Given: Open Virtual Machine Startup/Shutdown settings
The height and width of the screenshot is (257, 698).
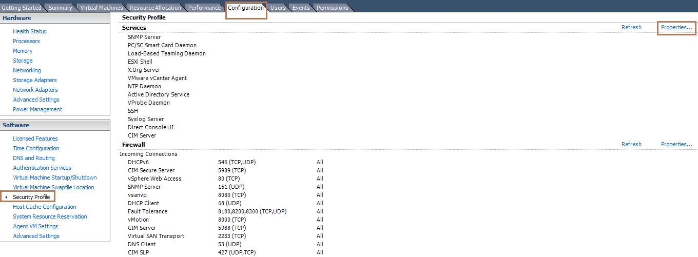Looking at the screenshot, I should (55, 177).
